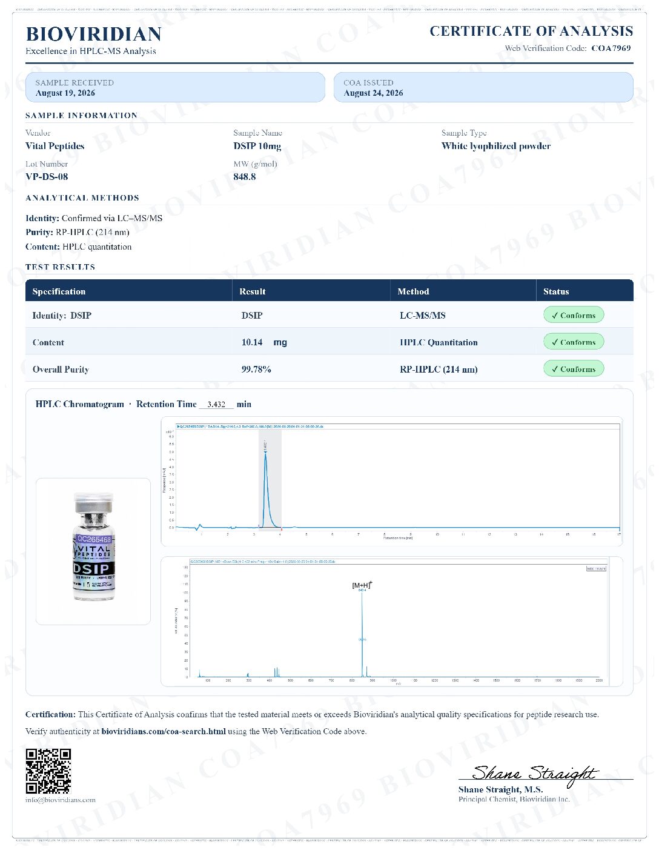Viewport: 659px width, 853px height.
Task: Select the purity result 99.78%
Action: click(x=256, y=370)
